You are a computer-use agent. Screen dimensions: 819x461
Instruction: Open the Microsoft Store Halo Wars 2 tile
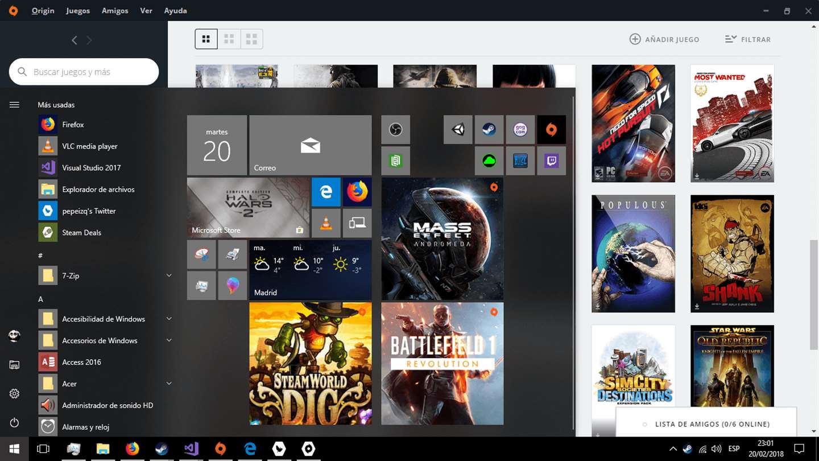coord(248,207)
